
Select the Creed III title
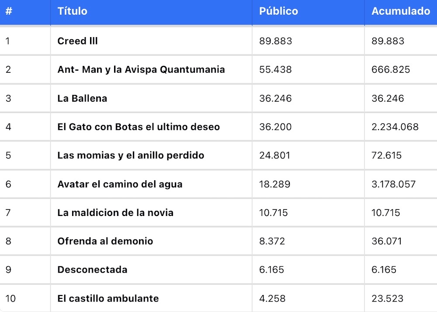(x=77, y=41)
